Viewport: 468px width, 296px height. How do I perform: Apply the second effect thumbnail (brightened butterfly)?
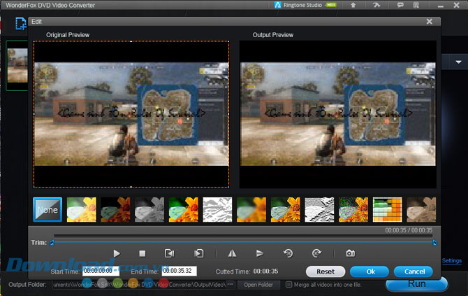82,210
